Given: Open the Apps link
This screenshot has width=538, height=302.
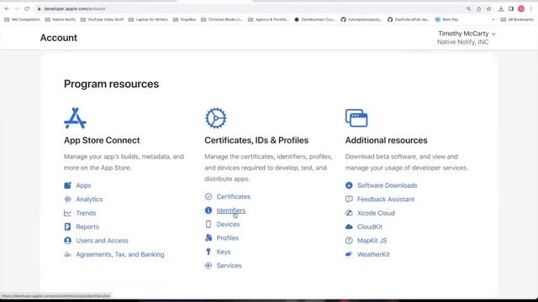Looking at the screenshot, I should pos(83,185).
